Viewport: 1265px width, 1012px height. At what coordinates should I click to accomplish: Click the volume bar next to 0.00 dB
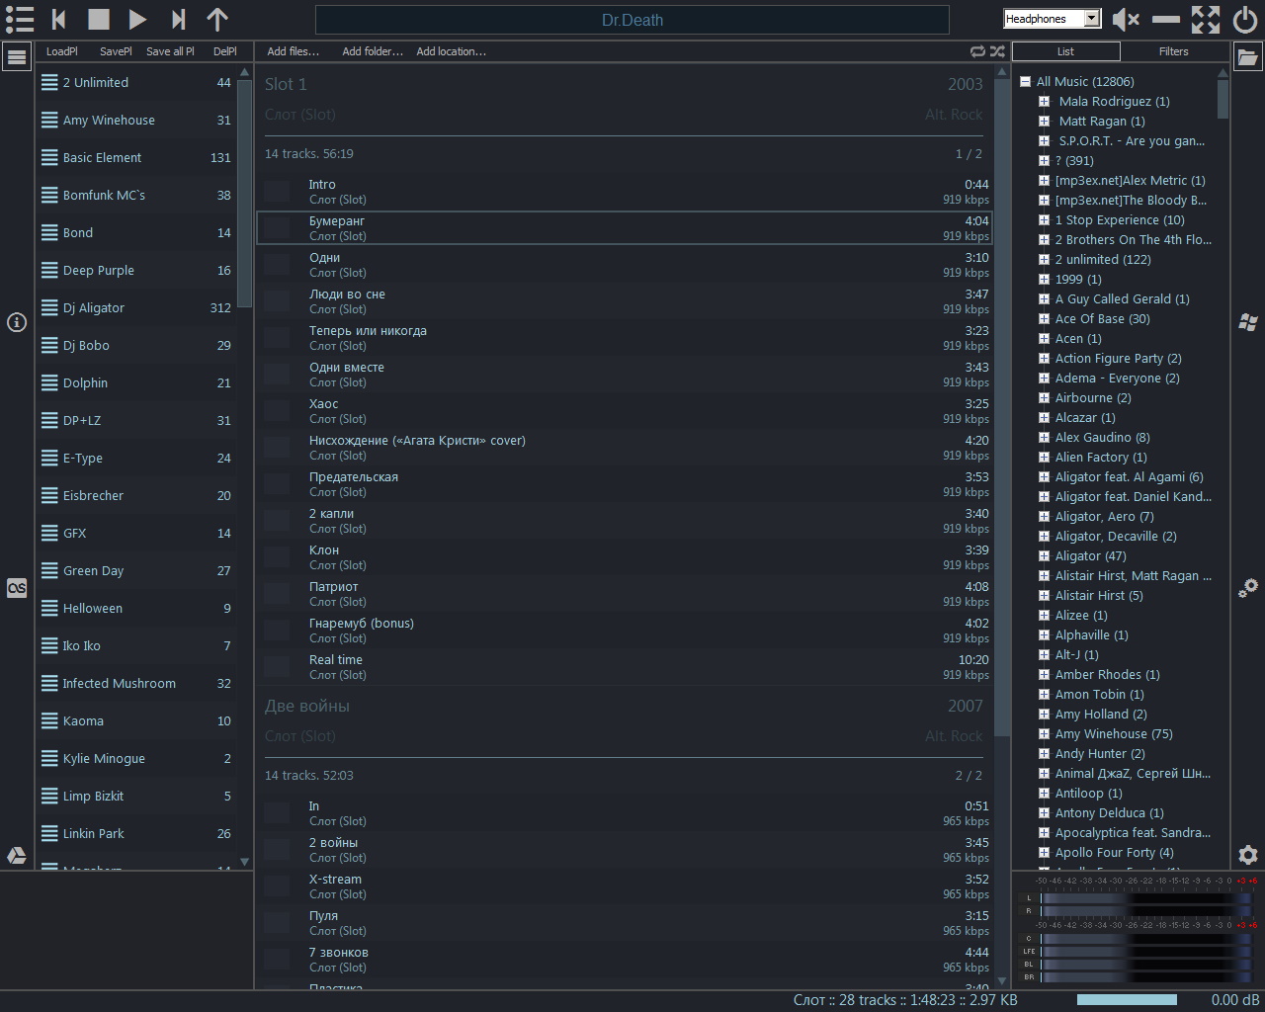coord(1127,1000)
